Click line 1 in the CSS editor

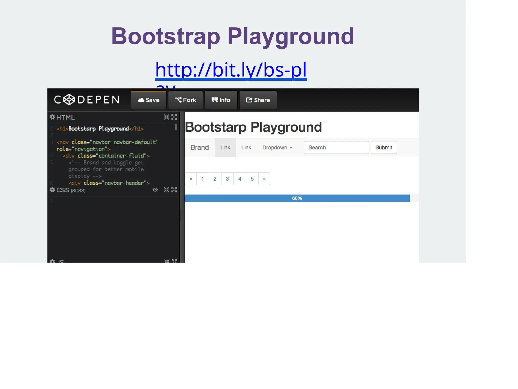(52, 201)
